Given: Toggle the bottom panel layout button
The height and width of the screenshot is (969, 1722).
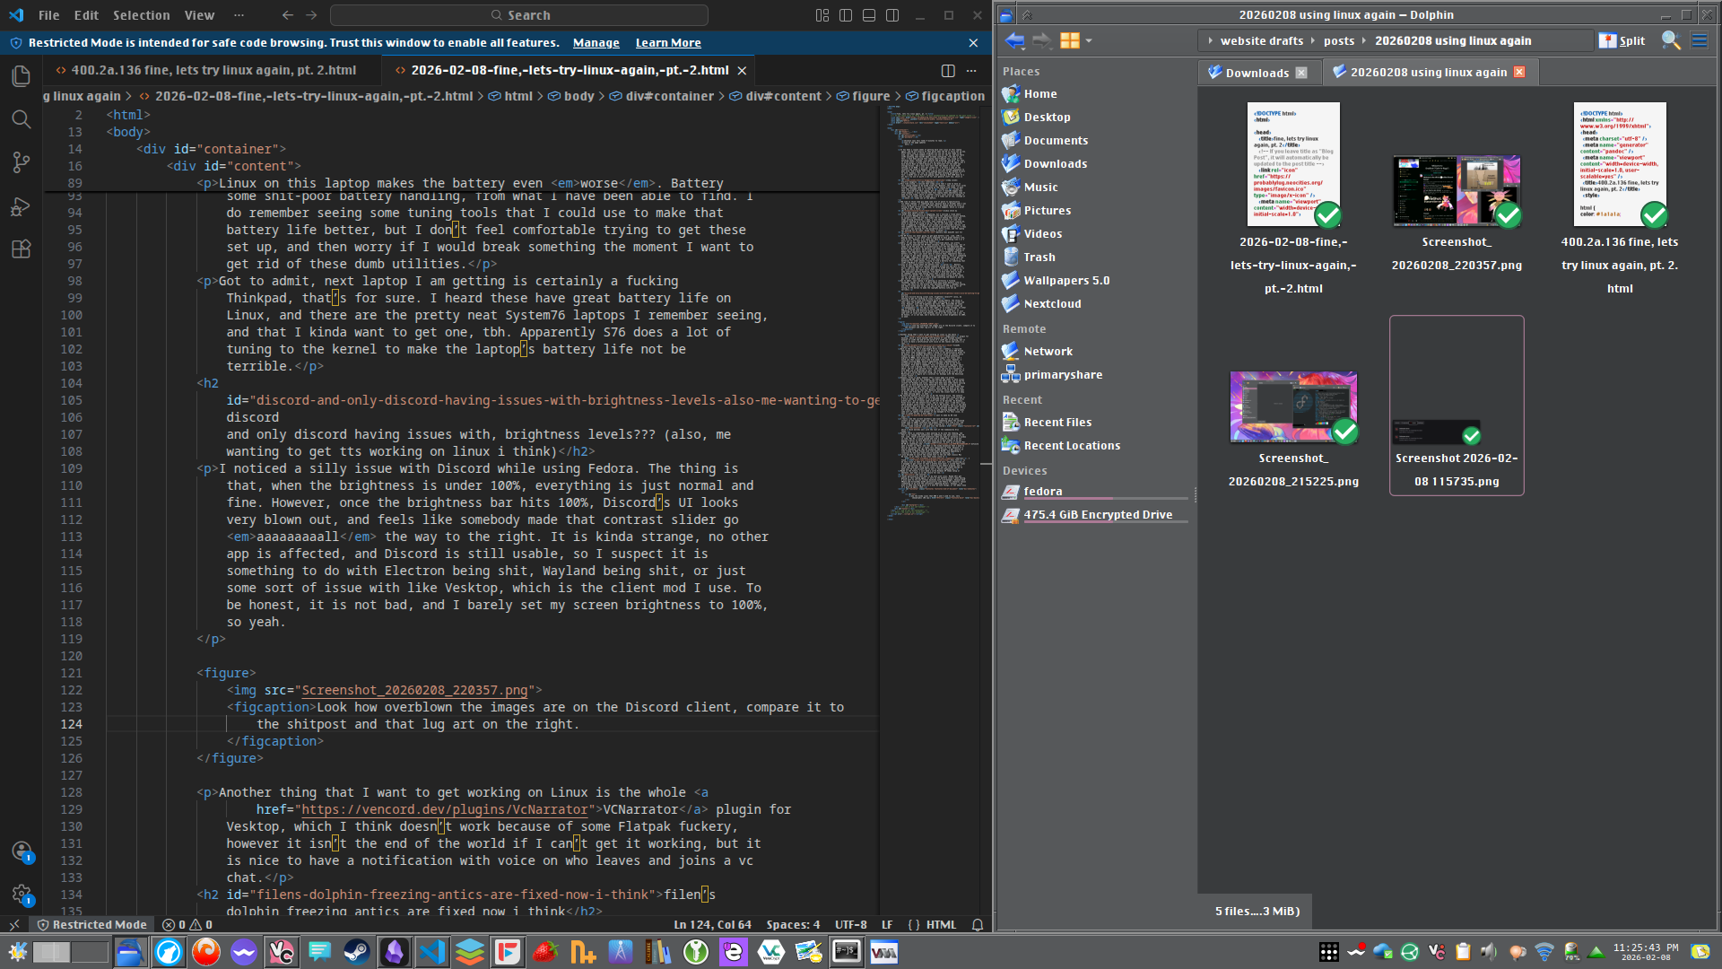Looking at the screenshot, I should click(x=869, y=15).
